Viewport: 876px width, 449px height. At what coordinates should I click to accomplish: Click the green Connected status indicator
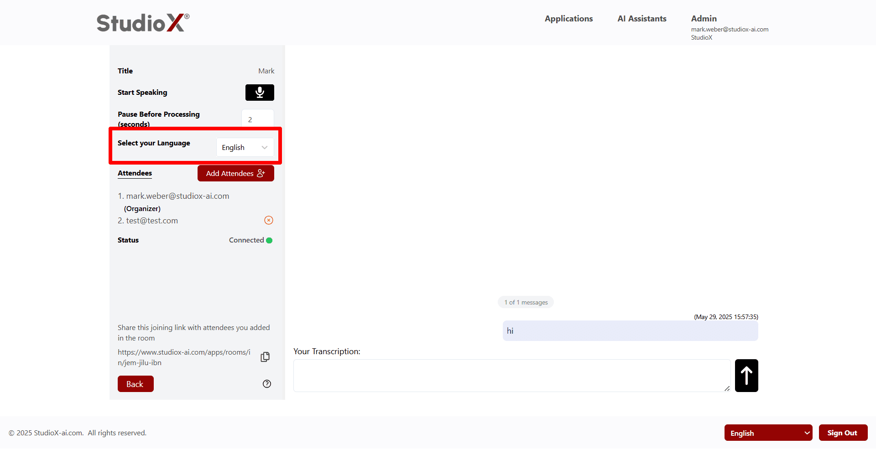pyautogui.click(x=269, y=240)
